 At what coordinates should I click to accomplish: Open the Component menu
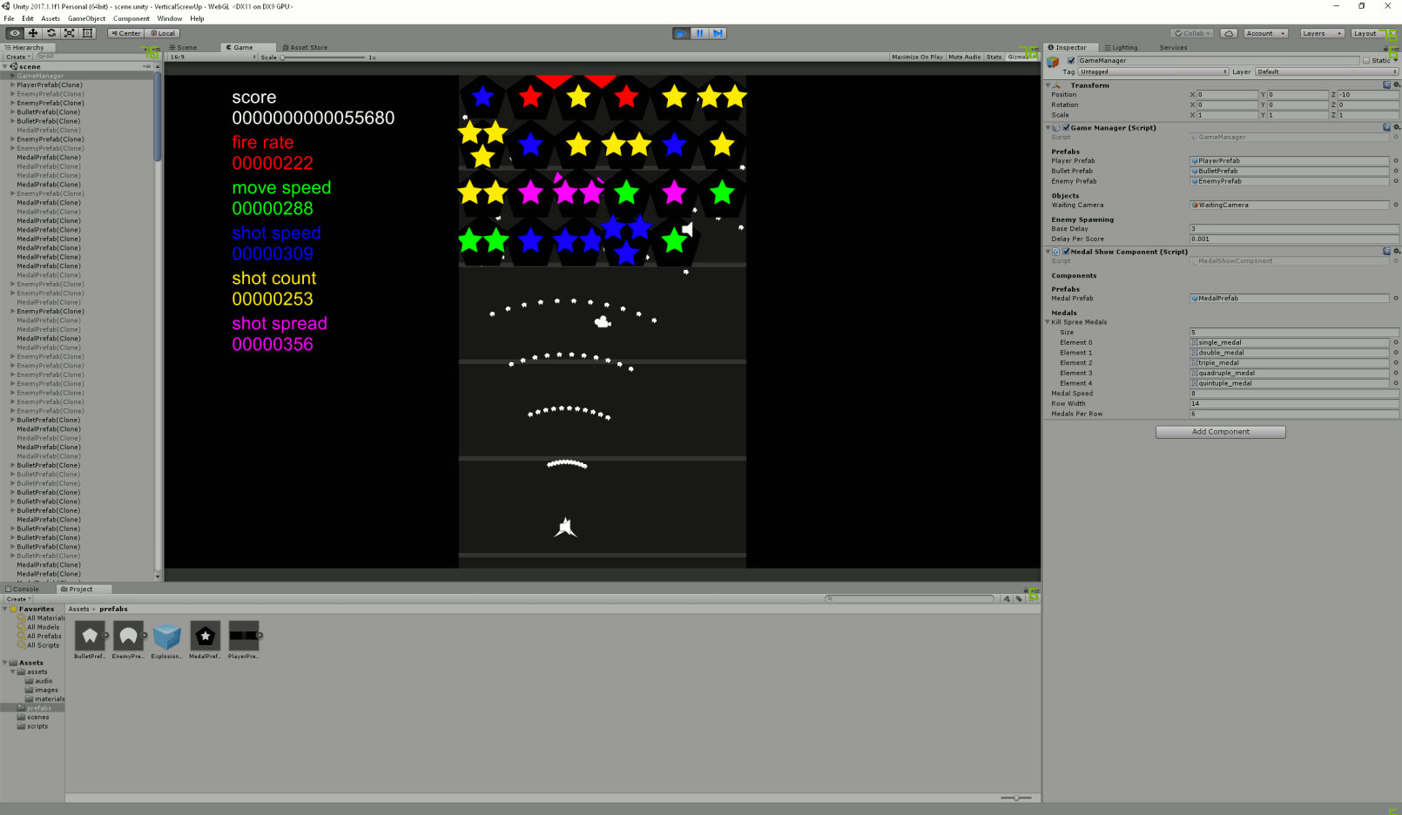(131, 18)
